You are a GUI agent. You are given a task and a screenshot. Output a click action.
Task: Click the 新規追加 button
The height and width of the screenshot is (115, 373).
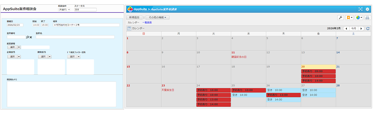click(x=134, y=18)
